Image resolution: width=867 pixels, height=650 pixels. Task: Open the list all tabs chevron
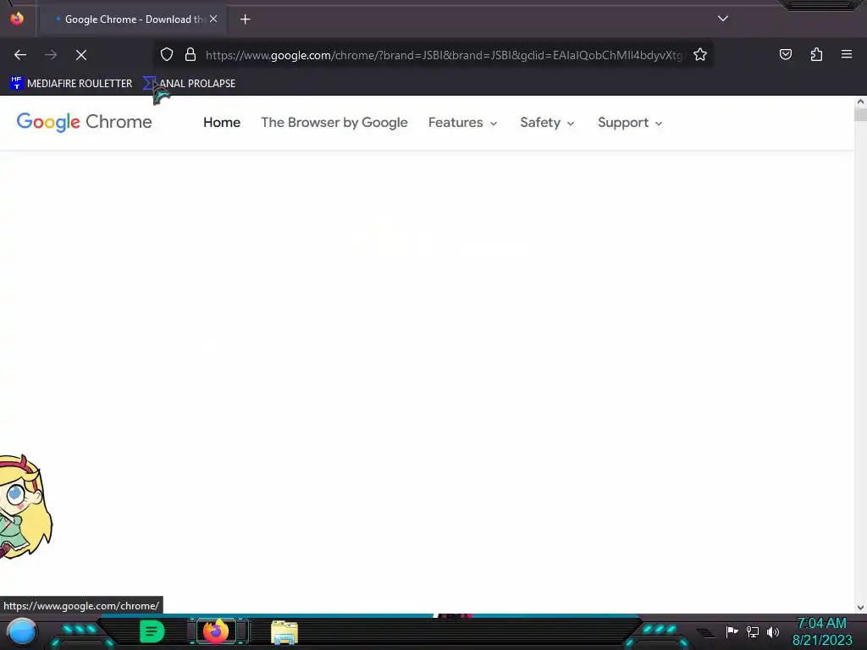pyautogui.click(x=723, y=19)
